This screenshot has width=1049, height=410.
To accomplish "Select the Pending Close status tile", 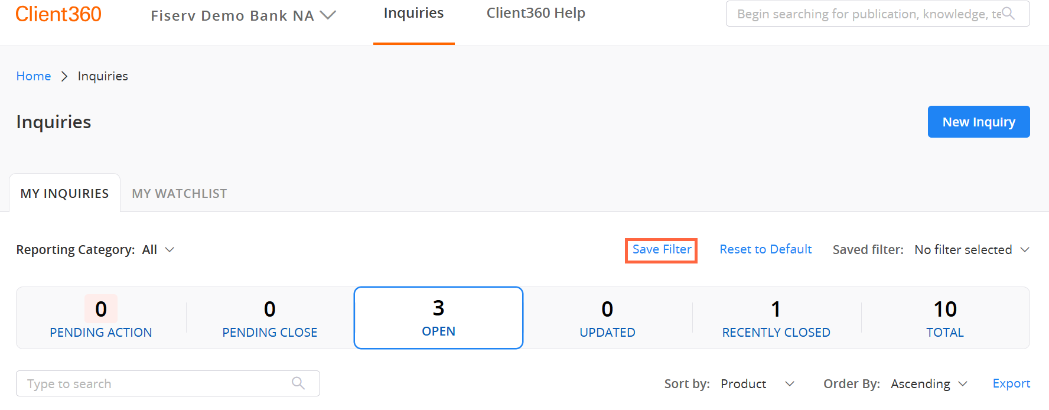I will (x=270, y=318).
